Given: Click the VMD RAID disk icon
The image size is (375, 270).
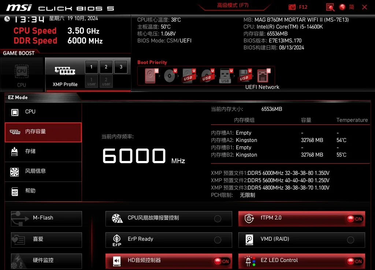Looking at the screenshot, I should coord(249,240).
